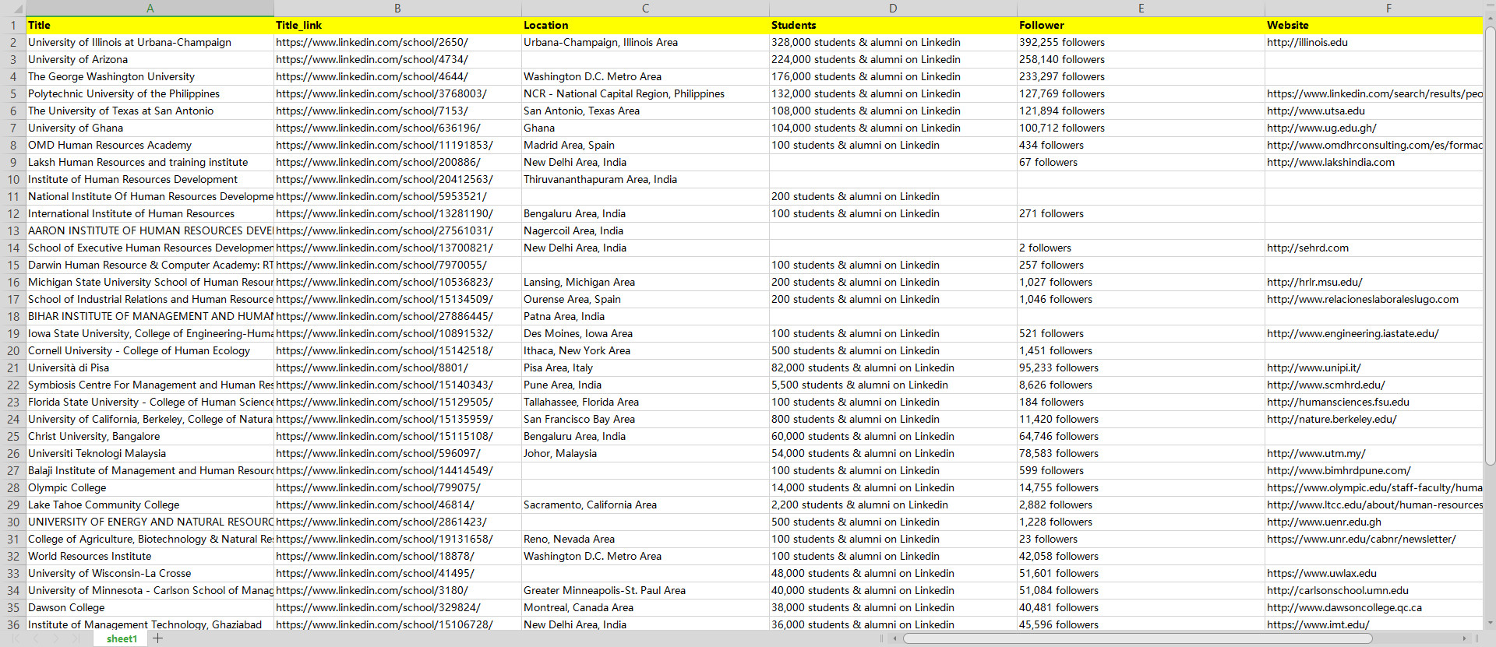Click the linkedin.com/school/2650/ link cell

398,43
